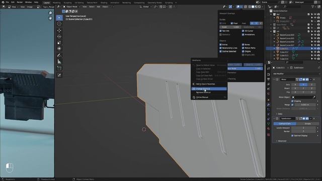322x181 pixels.
Task: Open the Modifiers properties tab wrench icon
Action: [x=268, y=105]
